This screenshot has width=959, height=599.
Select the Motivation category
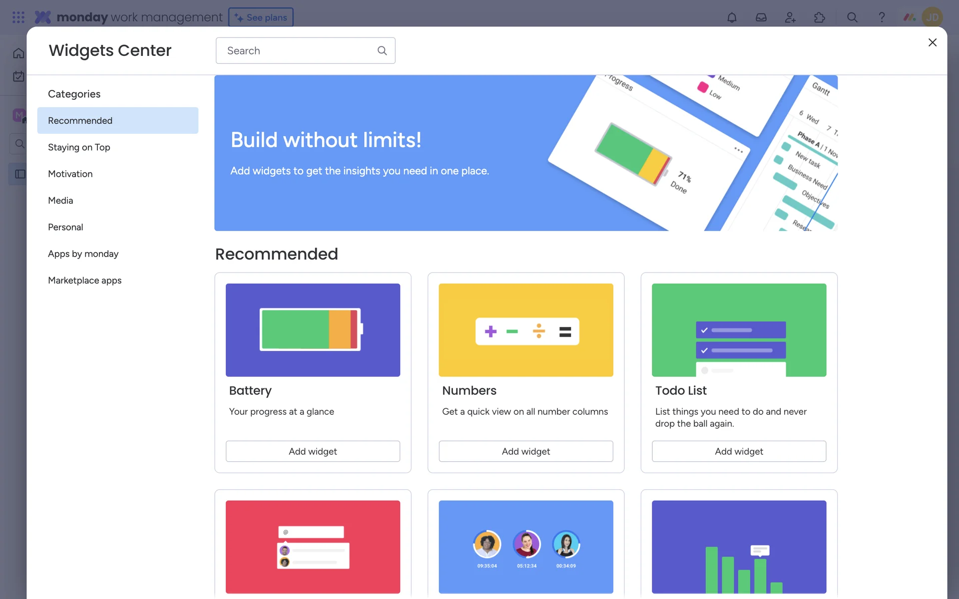pyautogui.click(x=70, y=174)
